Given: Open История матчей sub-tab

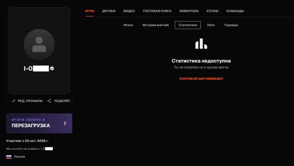Looking at the screenshot, I should pos(156,25).
